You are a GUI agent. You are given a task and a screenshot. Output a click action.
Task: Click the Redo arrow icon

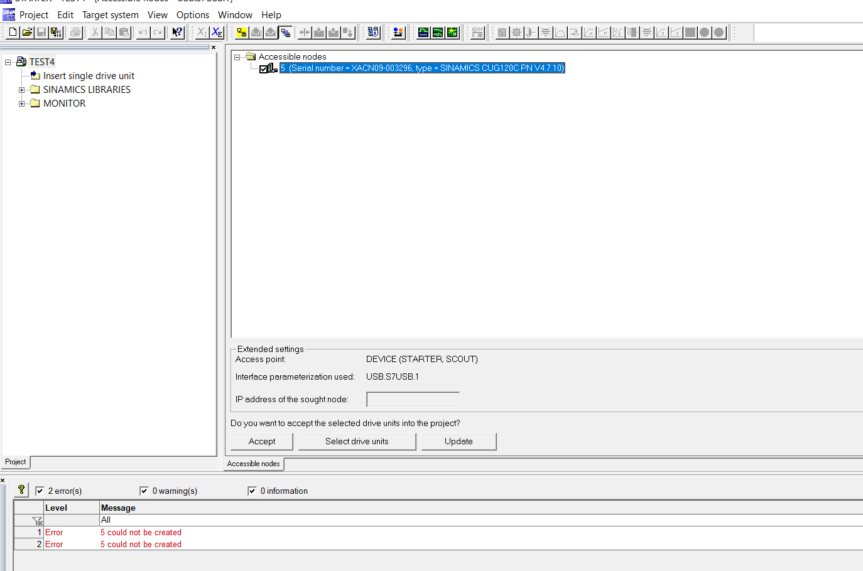[x=158, y=32]
